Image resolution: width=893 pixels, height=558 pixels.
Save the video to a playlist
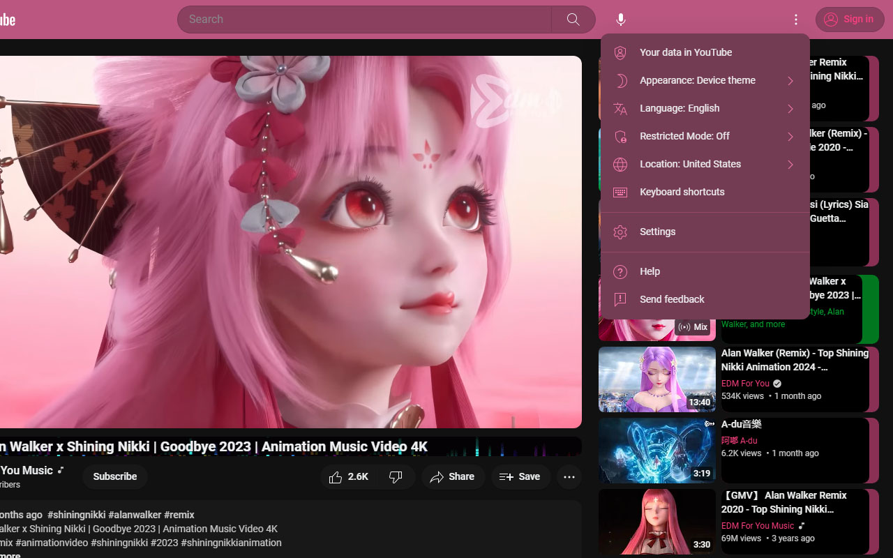[520, 477]
